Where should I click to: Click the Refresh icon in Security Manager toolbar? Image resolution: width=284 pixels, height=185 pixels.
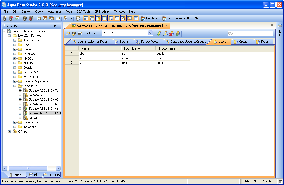pyautogui.click(x=68, y=33)
